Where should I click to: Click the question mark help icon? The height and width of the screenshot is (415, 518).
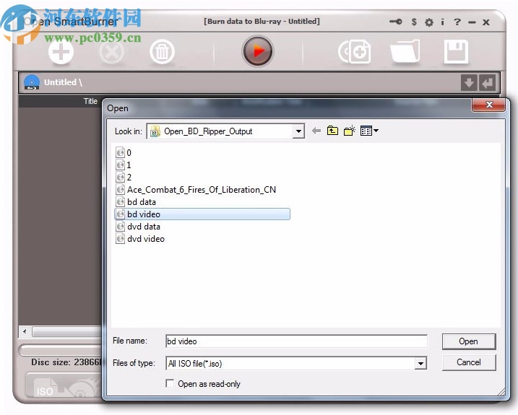pyautogui.click(x=457, y=22)
